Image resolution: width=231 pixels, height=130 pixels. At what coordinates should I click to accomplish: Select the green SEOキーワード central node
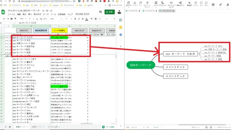(141, 66)
